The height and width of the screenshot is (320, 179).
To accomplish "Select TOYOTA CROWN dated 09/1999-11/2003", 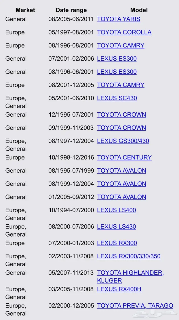I will [x=122, y=128].
